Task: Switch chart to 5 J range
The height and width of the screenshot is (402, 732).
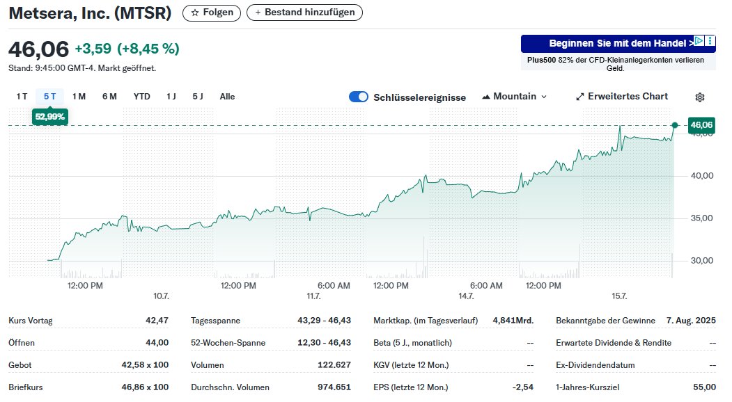Action: (x=198, y=97)
